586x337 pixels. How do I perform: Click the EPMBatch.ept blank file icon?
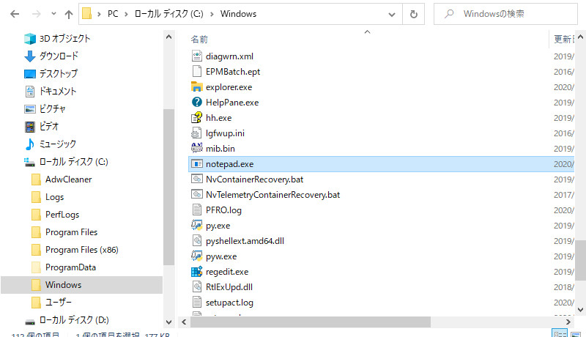[196, 71]
